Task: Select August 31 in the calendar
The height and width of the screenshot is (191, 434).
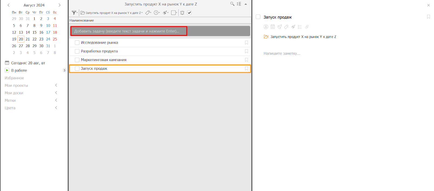Action: click(x=48, y=46)
